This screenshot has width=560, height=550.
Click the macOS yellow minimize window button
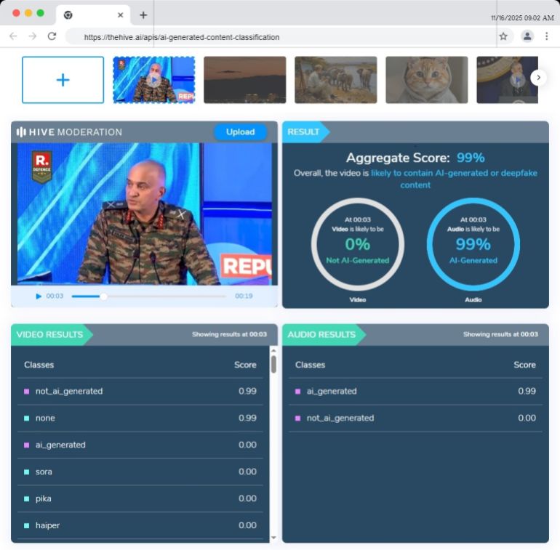[x=28, y=13]
